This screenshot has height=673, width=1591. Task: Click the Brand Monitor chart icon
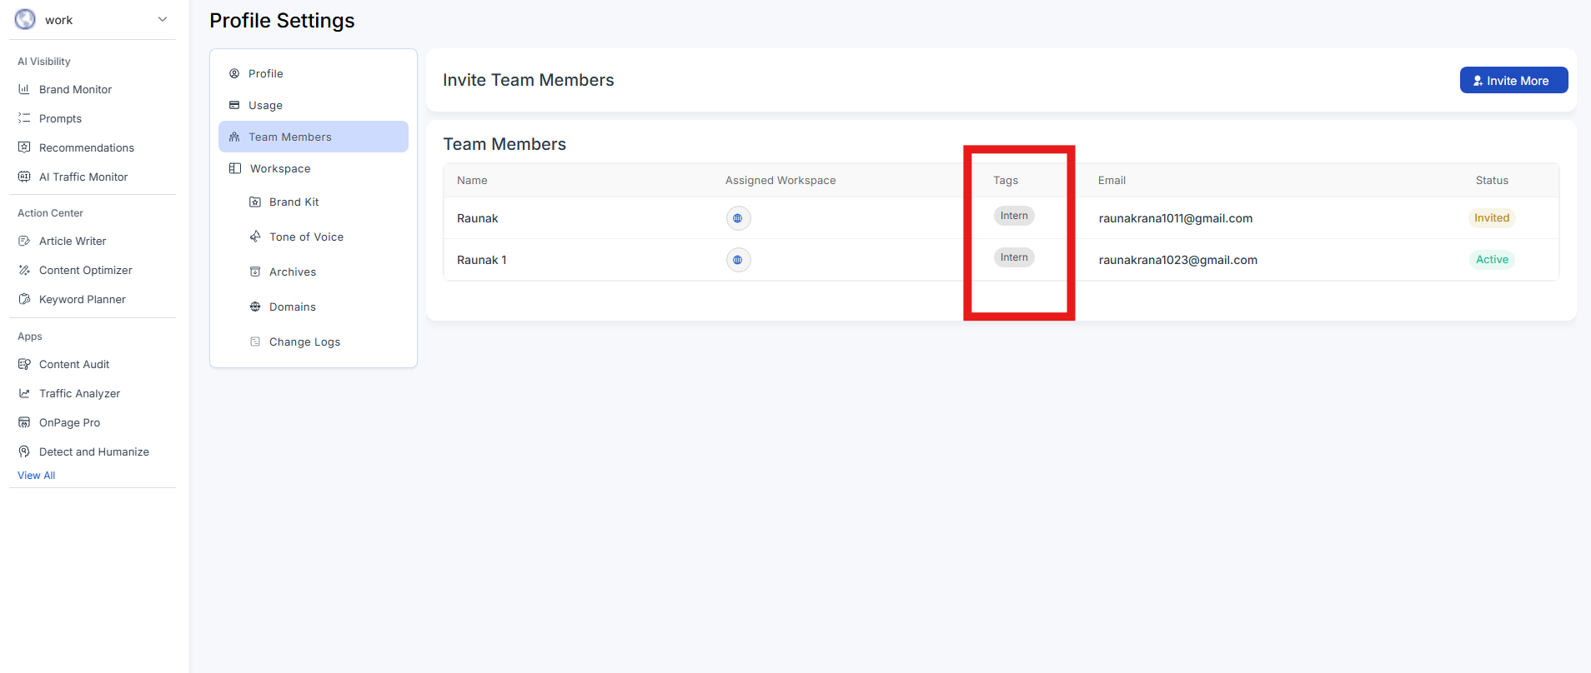point(24,89)
